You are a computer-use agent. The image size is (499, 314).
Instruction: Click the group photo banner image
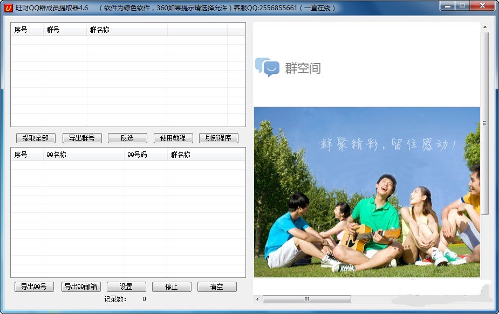coord(367,192)
